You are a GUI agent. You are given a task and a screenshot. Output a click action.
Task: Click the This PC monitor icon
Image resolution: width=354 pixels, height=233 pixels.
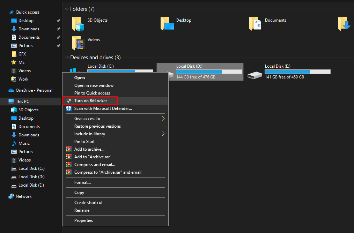pyautogui.click(x=11, y=102)
